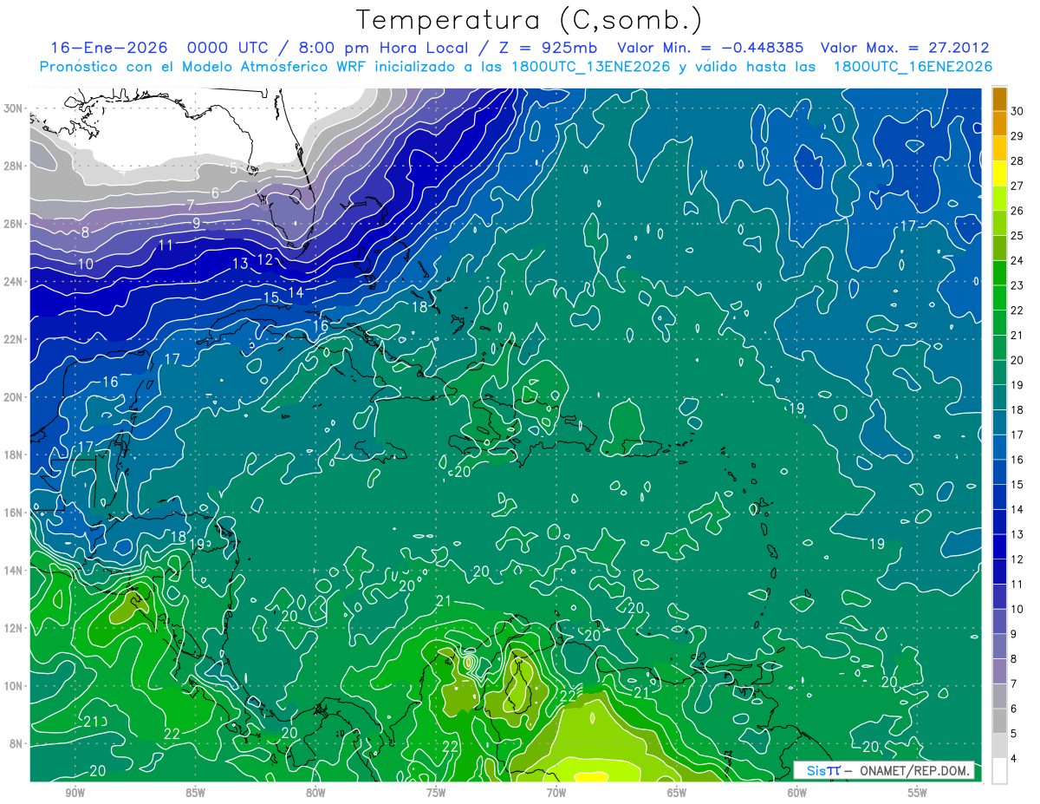The height and width of the screenshot is (804, 1040).
Task: Click the color scale label '25'
Action: click(1017, 235)
